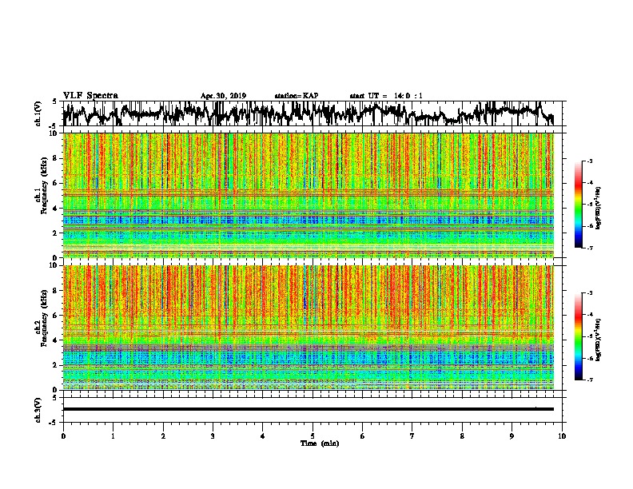
Task: Click time axis tick label "1"
Action: point(113,436)
